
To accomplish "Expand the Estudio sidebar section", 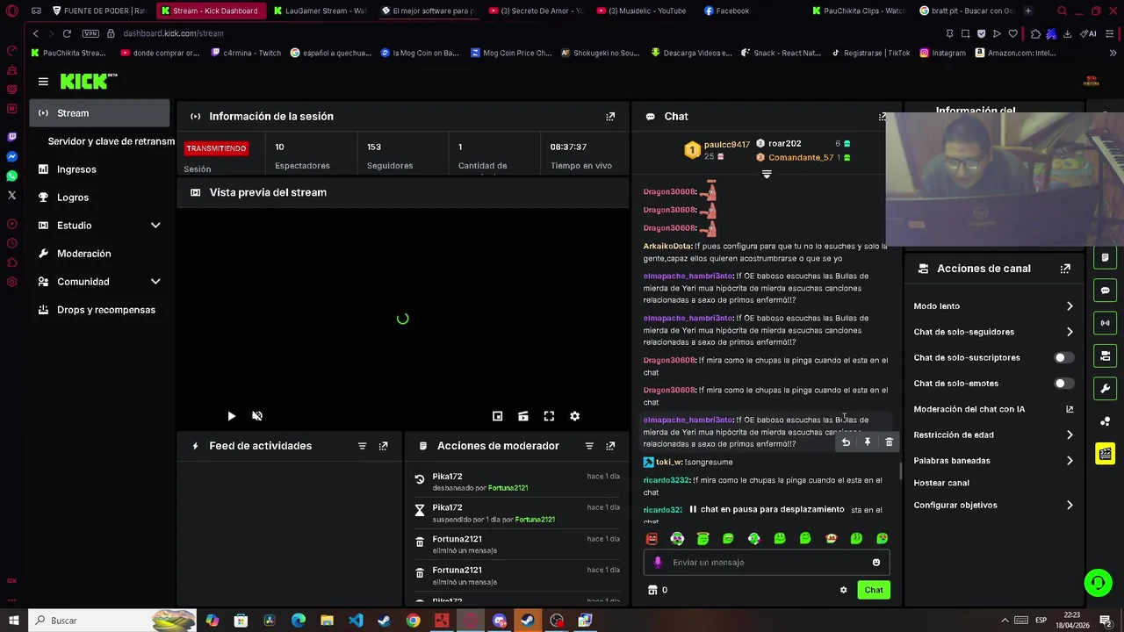I will pyautogui.click(x=155, y=226).
